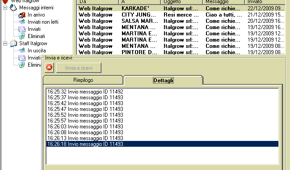Image resolution: width=290 pixels, height=170 pixels.
Task: Sort messages by the Inviato column header
Action: pyautogui.click(x=265, y=2)
